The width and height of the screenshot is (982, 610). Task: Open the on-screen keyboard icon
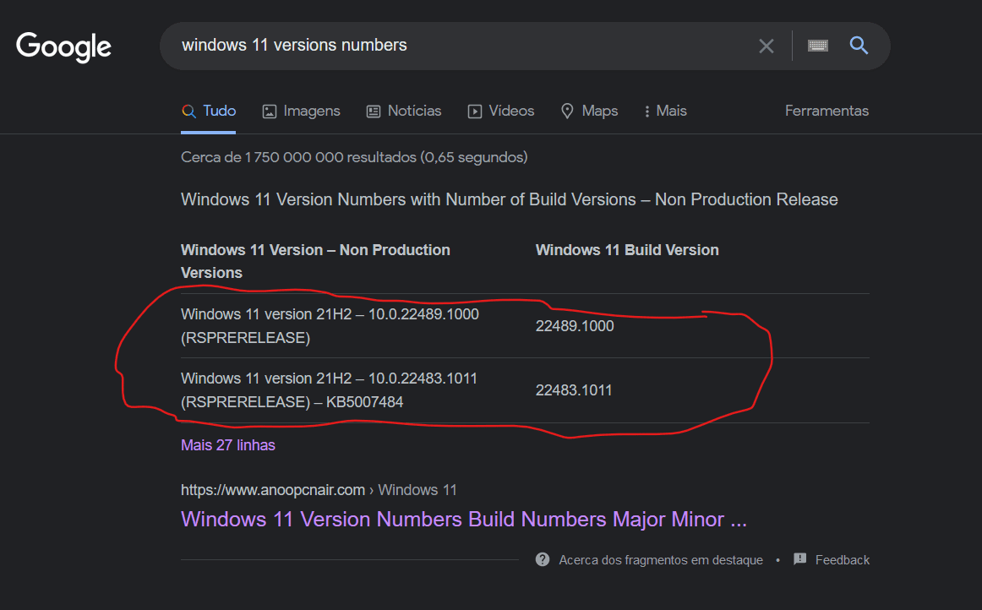818,46
